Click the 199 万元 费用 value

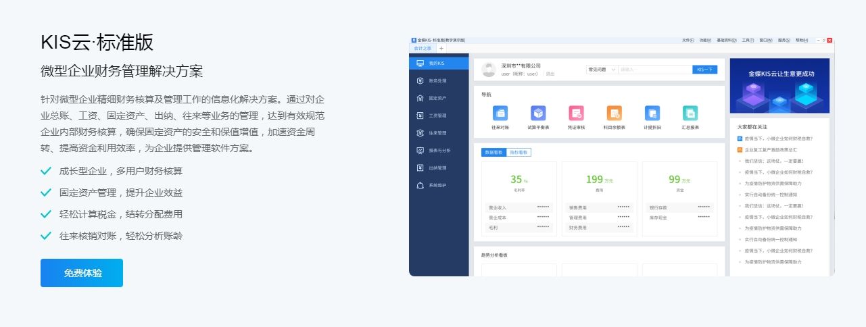(x=599, y=180)
